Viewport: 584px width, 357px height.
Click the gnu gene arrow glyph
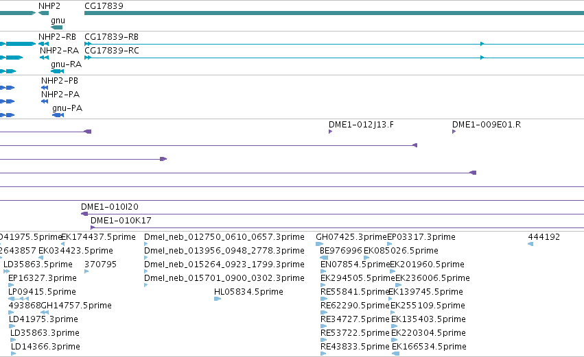click(56, 27)
